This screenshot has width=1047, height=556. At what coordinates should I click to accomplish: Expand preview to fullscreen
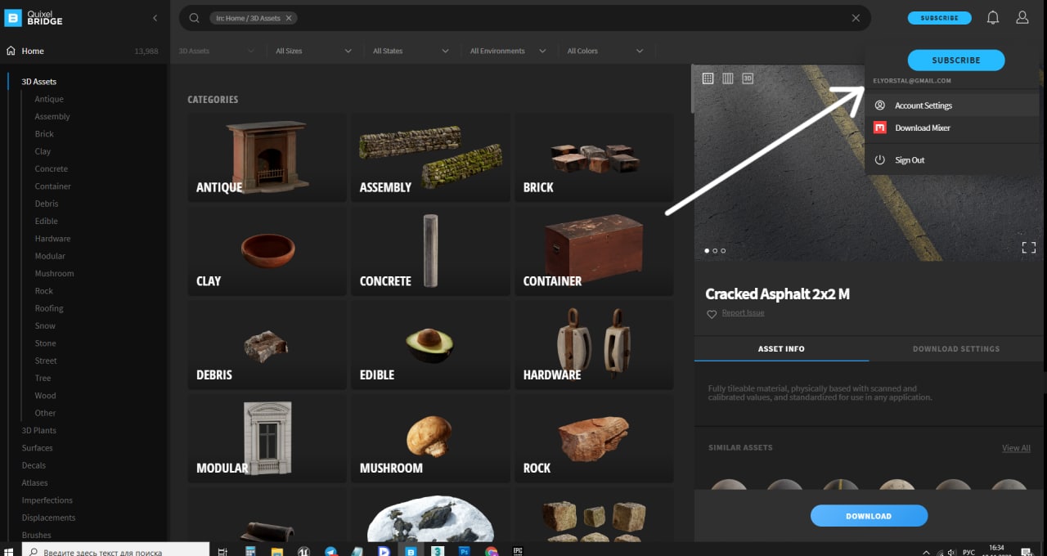[x=1028, y=248]
